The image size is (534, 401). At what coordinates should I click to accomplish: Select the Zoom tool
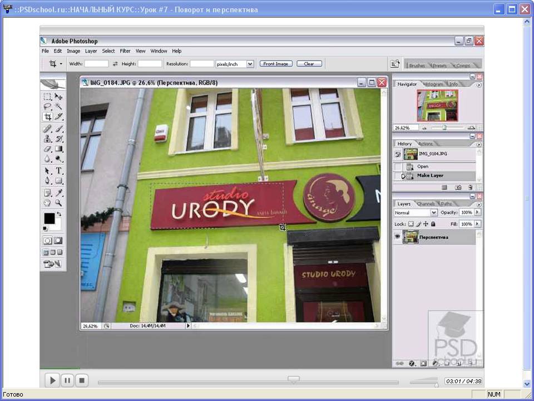click(x=58, y=203)
